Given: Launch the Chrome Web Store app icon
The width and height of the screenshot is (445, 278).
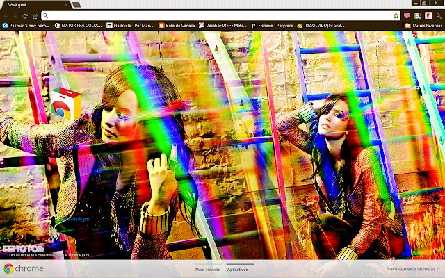Looking at the screenshot, I should pyautogui.click(x=66, y=104).
